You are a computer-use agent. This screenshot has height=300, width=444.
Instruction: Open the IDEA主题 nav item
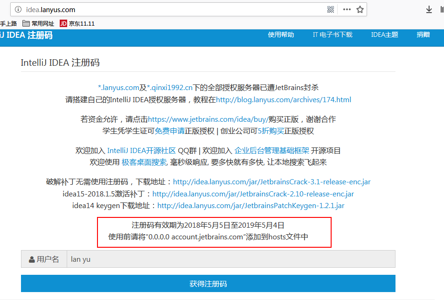[x=384, y=35]
